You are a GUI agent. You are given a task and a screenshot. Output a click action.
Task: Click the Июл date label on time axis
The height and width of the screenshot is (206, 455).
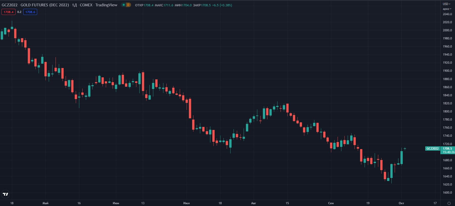[x=186, y=203]
